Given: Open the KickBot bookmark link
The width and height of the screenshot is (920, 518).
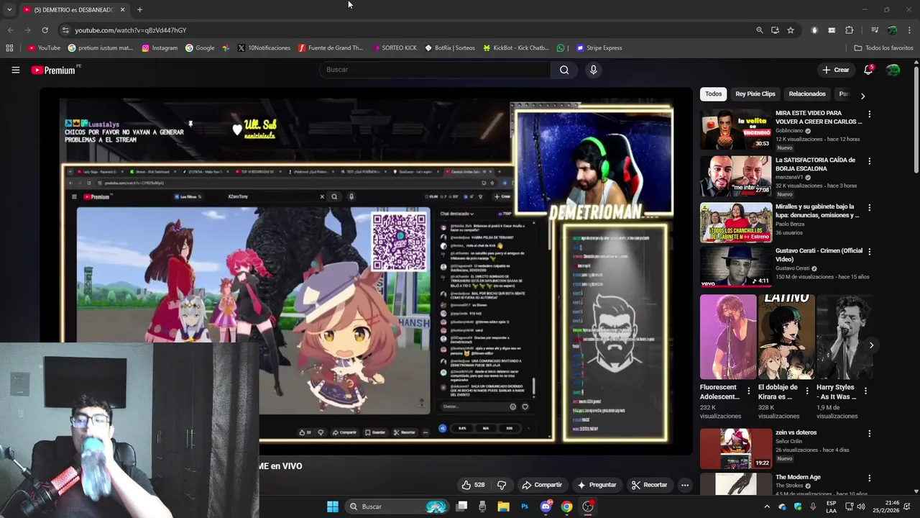Looking at the screenshot, I should click(x=515, y=48).
